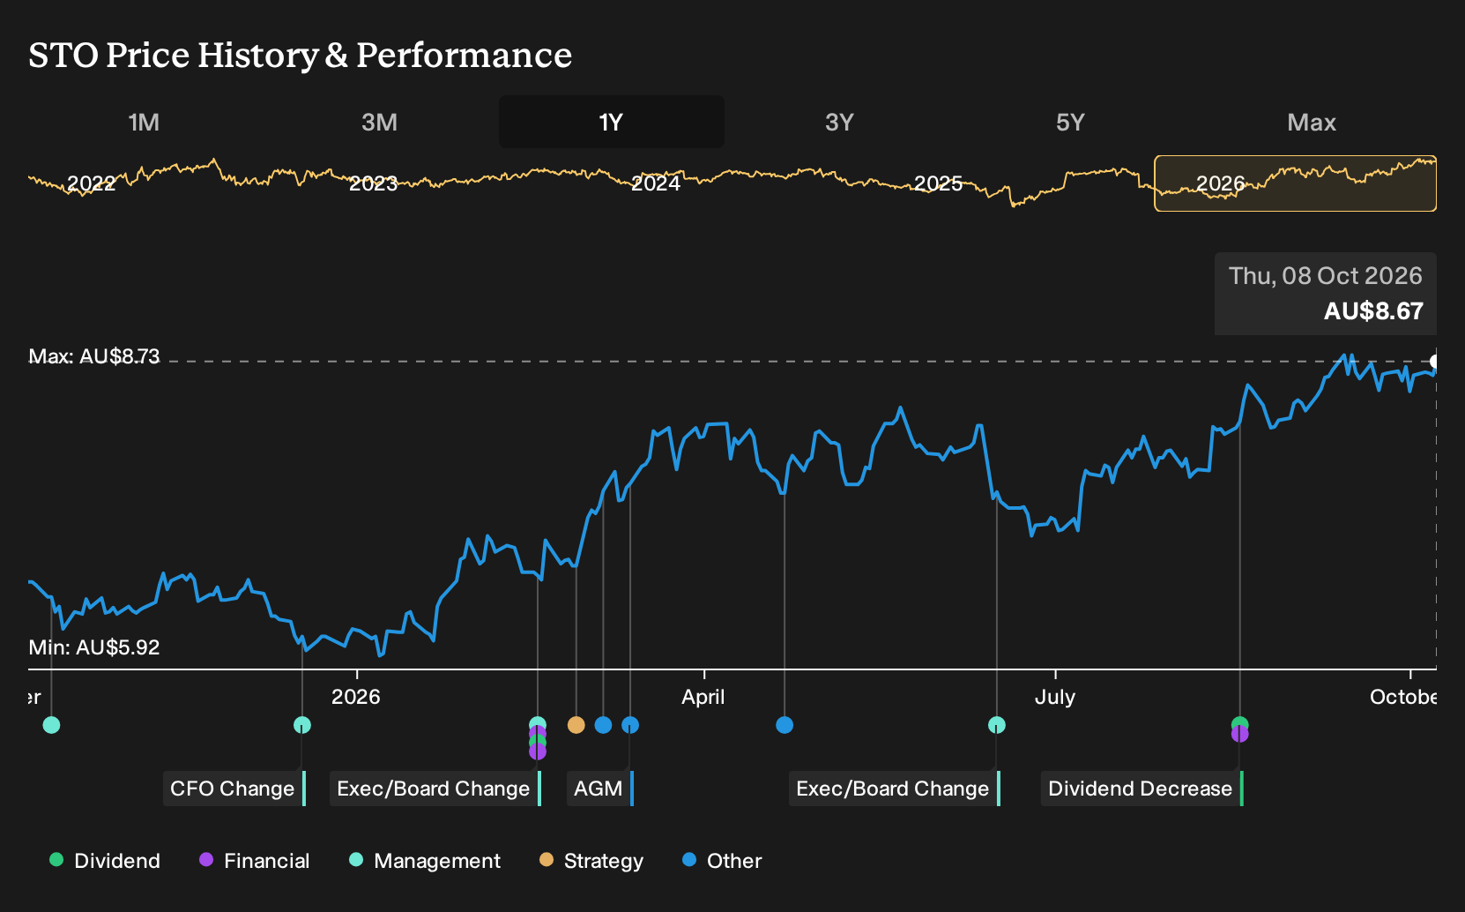
Task: Click the highlighted 2026 range selector window
Action: pos(1295,183)
